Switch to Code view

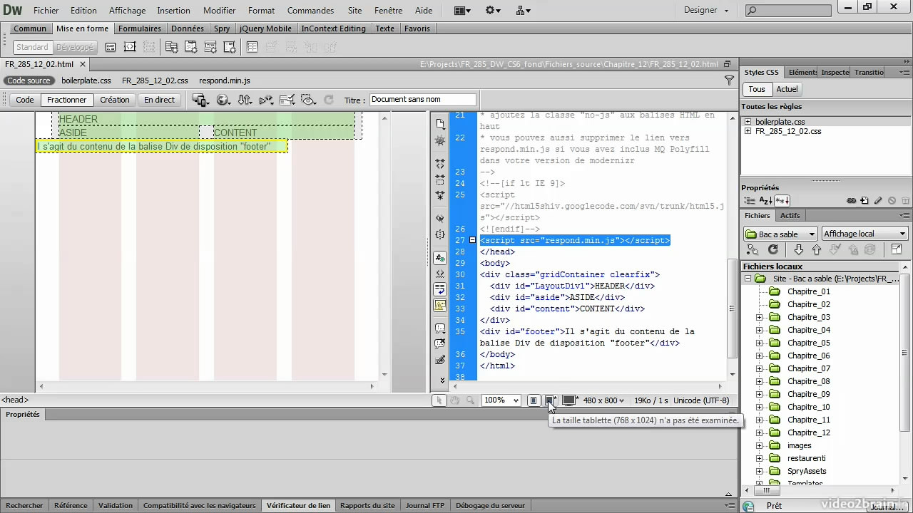25,100
